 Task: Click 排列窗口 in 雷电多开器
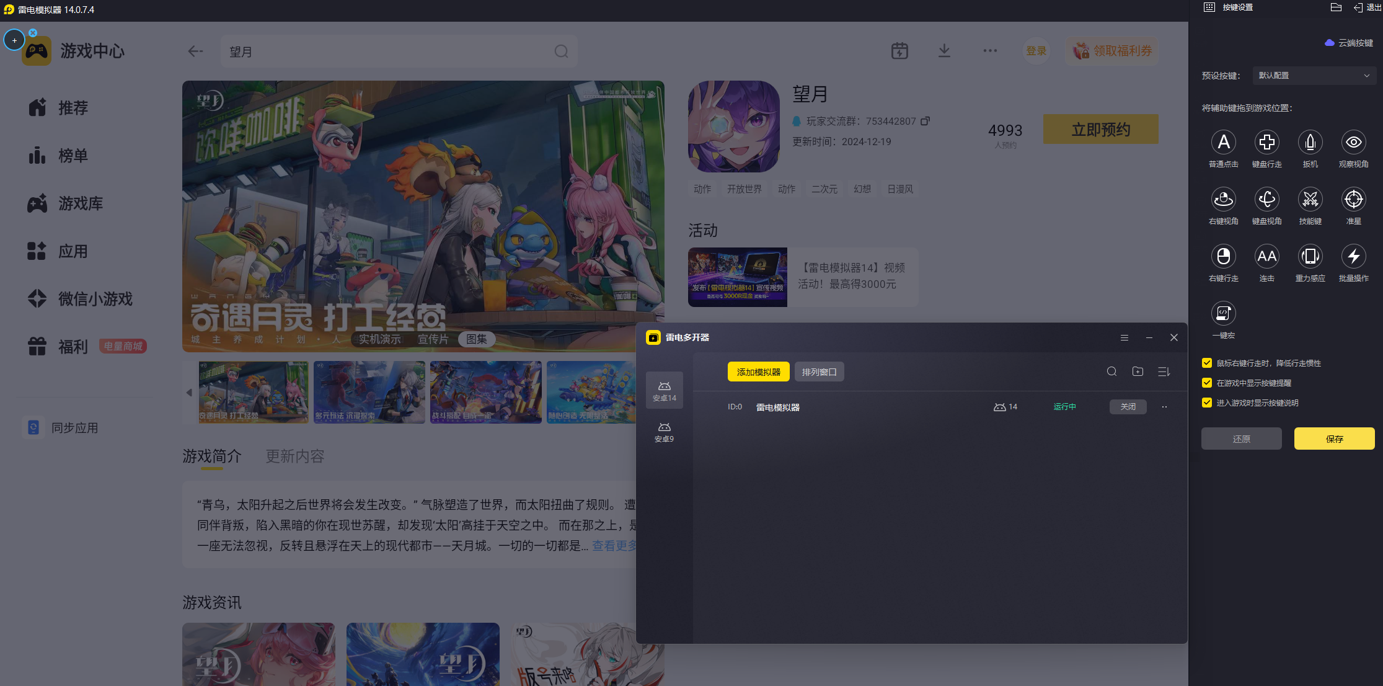pos(820,372)
